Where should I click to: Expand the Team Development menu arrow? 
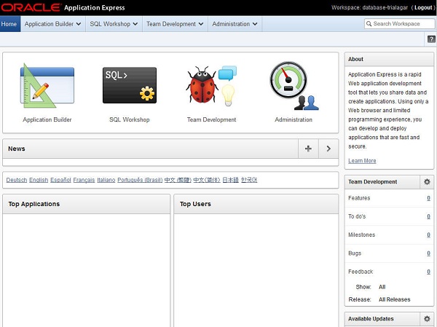(201, 24)
